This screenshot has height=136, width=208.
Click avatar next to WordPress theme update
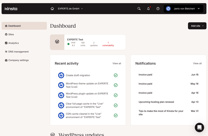click(61, 85)
